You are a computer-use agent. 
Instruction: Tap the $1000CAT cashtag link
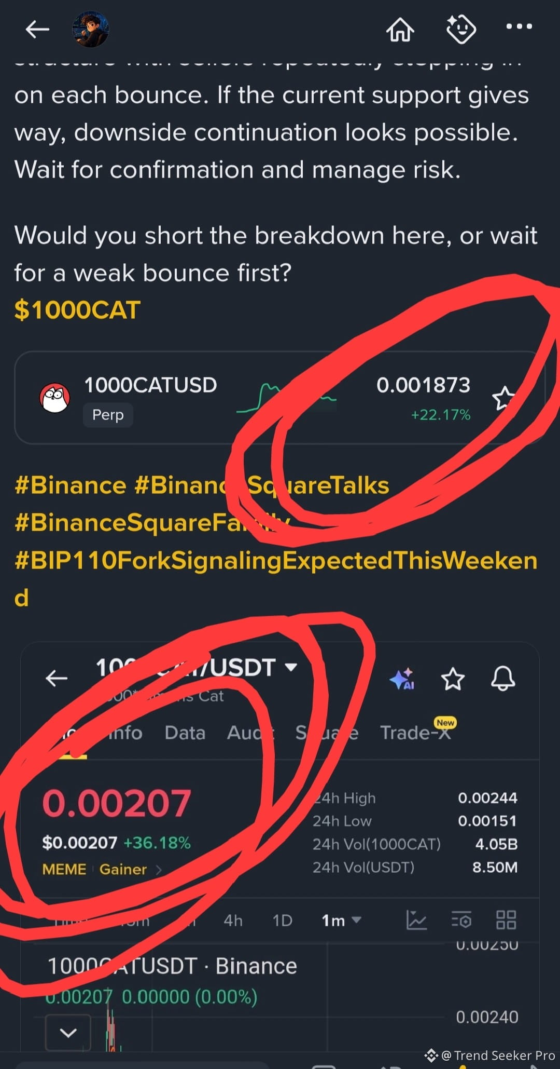coord(77,310)
